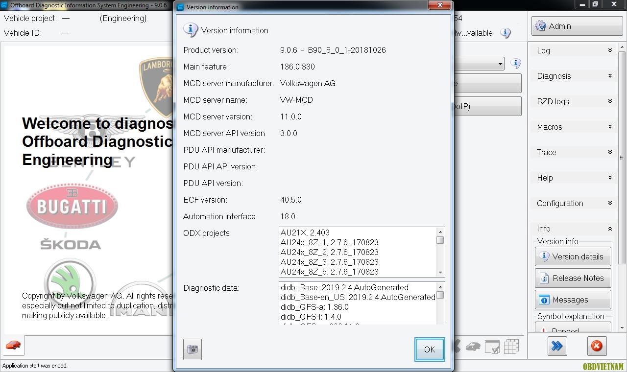Click the ODX projects list scrollbar up arrow
The image size is (627, 372).
click(x=440, y=232)
